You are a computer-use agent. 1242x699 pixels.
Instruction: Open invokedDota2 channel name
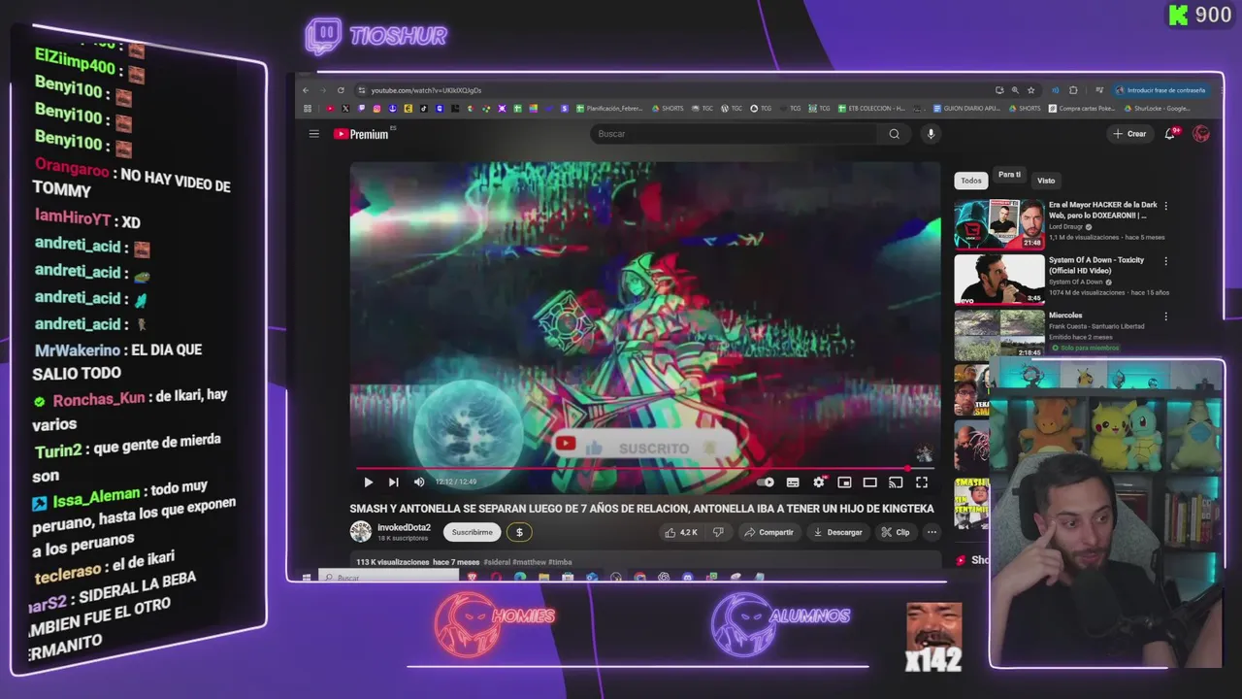pyautogui.click(x=404, y=527)
